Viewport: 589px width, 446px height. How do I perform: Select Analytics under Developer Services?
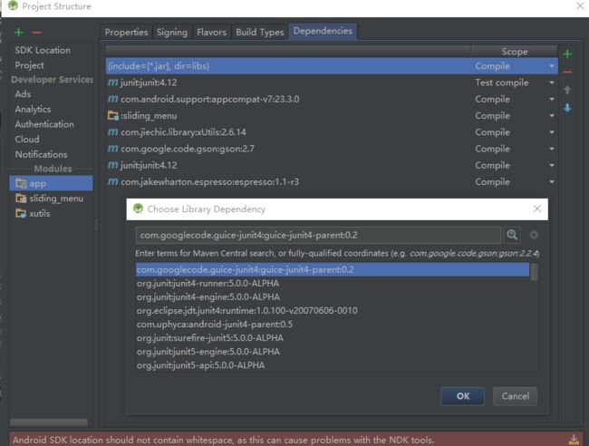click(33, 109)
